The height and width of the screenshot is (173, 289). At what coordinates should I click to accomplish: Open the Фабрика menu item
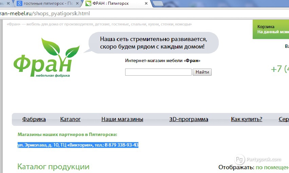pos(34,119)
